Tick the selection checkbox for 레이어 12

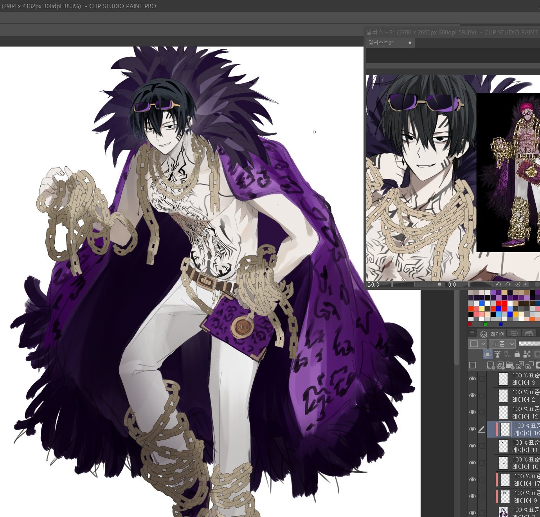coord(482,412)
